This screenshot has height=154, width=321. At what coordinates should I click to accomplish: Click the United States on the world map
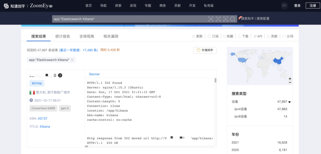243,60
